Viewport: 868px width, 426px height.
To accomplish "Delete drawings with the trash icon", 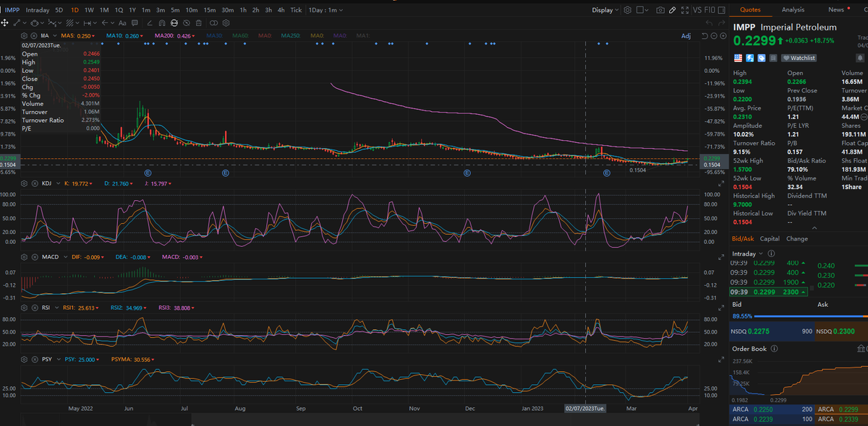I will pyautogui.click(x=198, y=23).
